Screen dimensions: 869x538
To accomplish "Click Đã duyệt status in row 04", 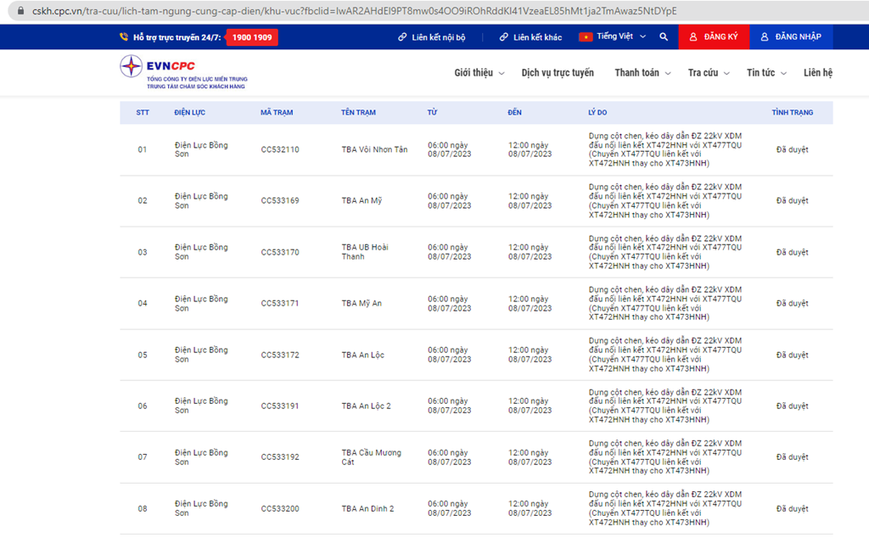I will (x=792, y=303).
